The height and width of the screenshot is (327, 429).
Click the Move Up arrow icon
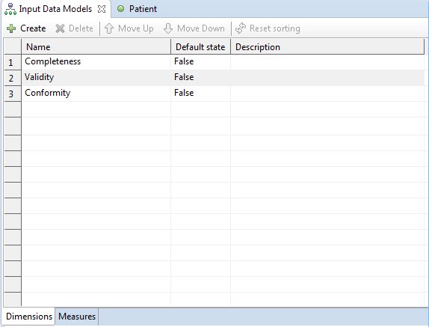point(109,28)
